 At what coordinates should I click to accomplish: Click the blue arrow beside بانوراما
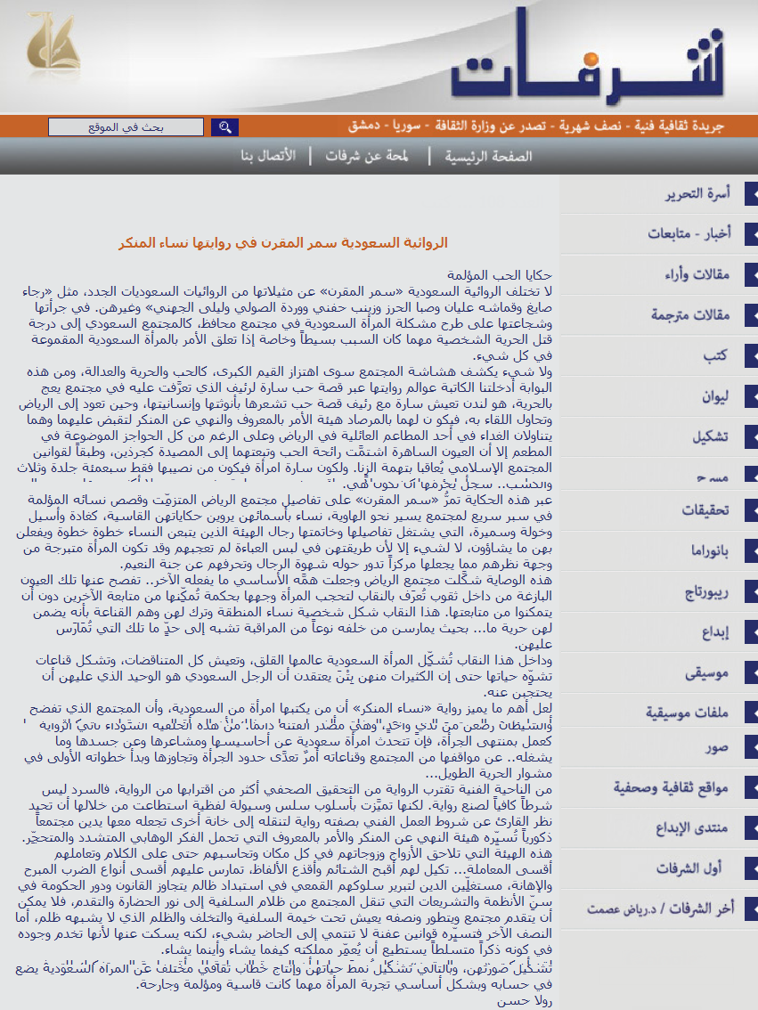[751, 551]
